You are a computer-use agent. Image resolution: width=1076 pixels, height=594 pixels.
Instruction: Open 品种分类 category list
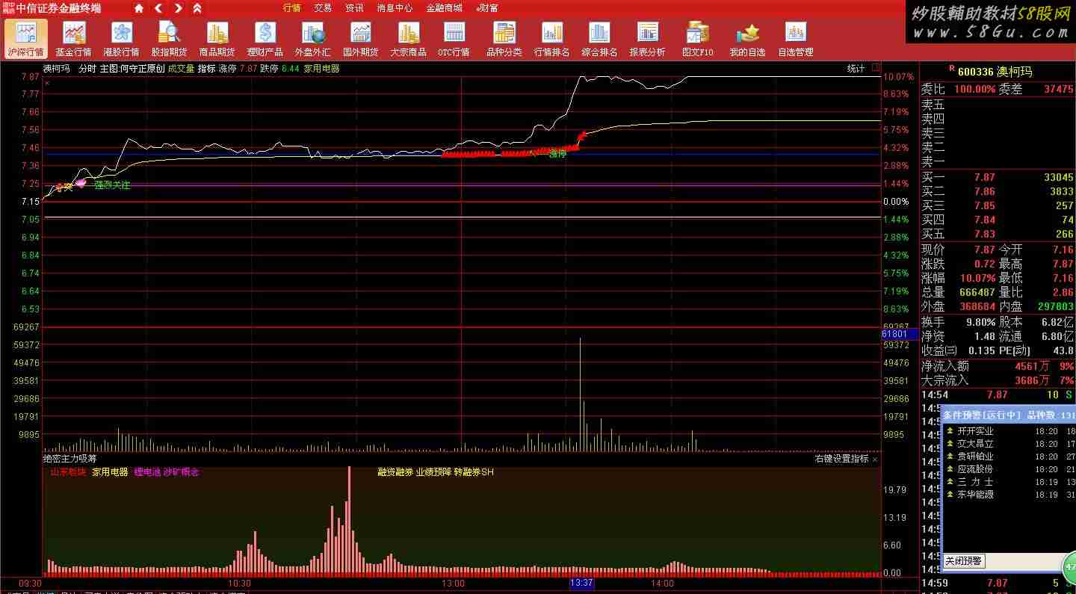pos(504,39)
